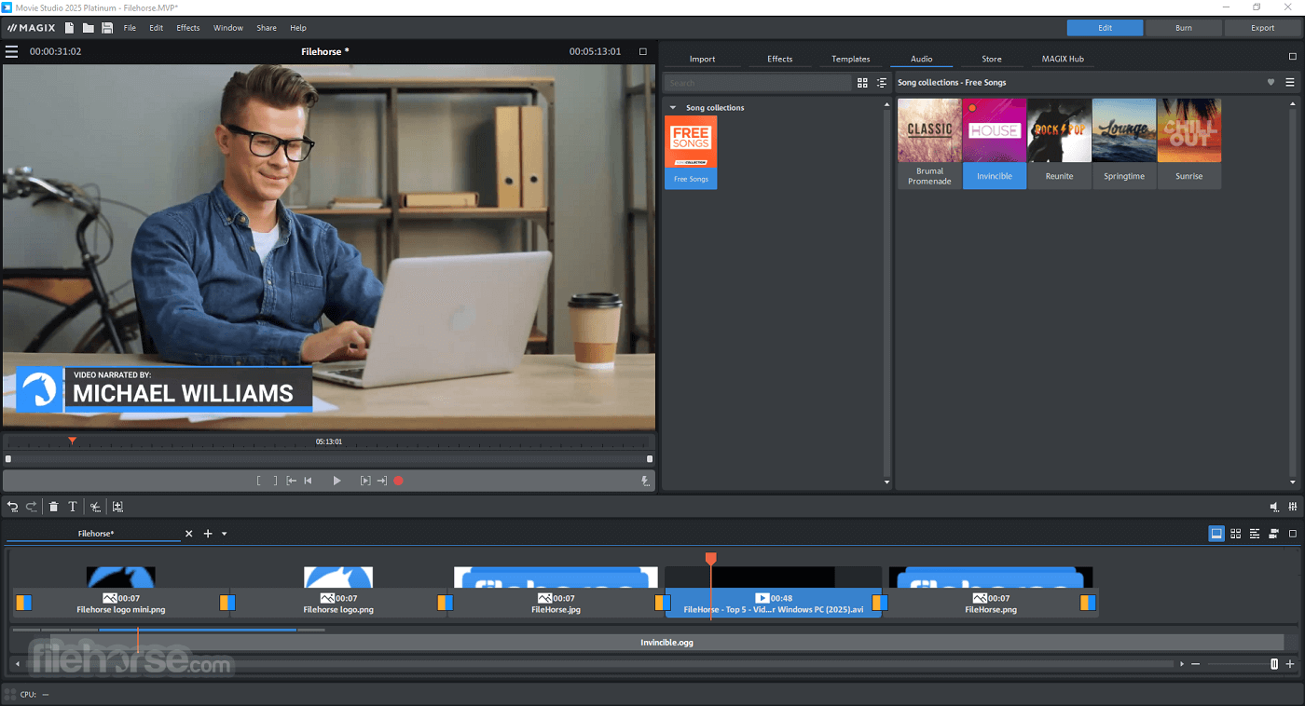
Task: Save project with the floppy disk icon
Action: pyautogui.click(x=107, y=28)
